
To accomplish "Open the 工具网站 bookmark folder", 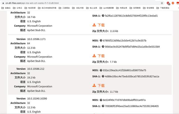I will (x=64, y=8).
